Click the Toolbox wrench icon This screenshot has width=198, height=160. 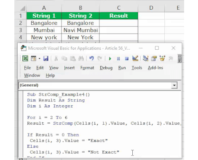click(x=171, y=59)
